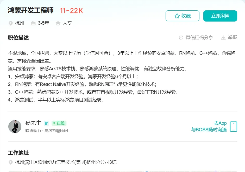Image resolution: width=245 pixels, height=172 pixels.
Task: Click the 工作地址 section heading
Action: pyautogui.click(x=18, y=153)
